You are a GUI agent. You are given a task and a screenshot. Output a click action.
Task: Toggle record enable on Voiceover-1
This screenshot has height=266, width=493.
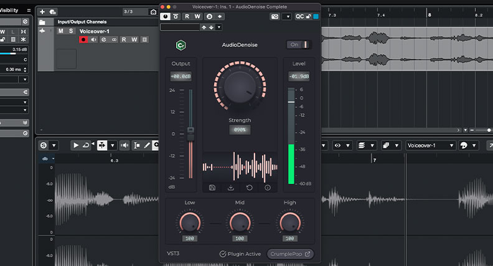[x=83, y=40]
